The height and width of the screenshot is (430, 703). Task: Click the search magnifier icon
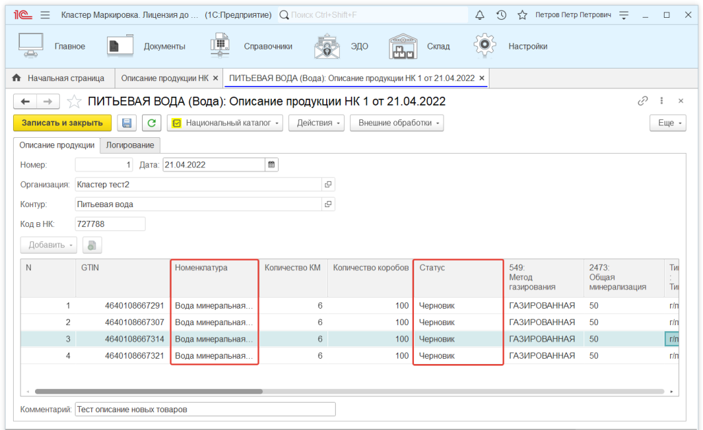(284, 15)
